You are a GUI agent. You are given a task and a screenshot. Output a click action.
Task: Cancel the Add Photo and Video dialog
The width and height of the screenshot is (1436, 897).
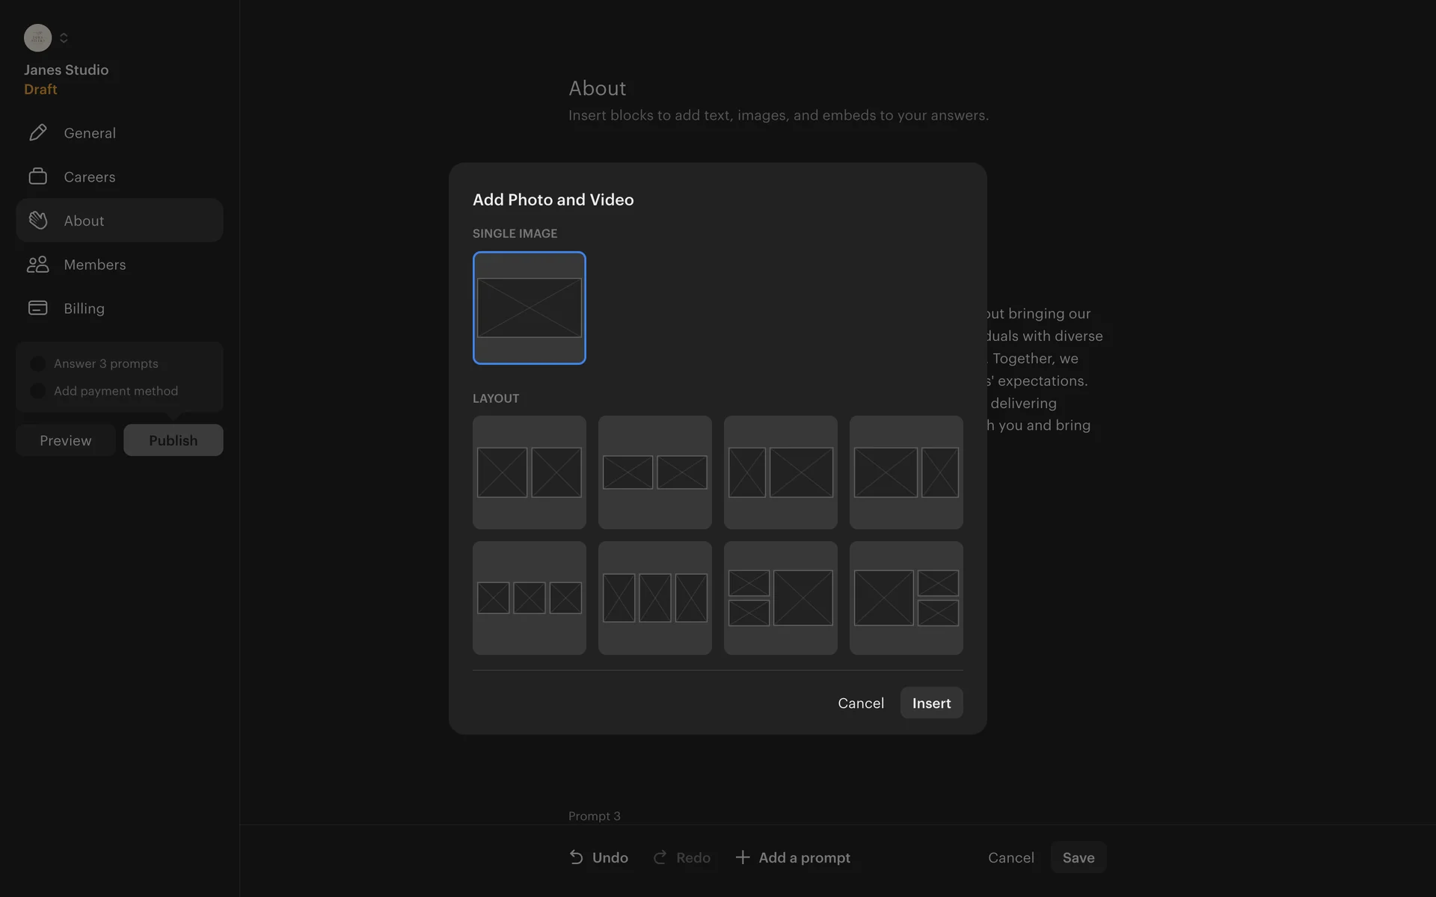(860, 703)
